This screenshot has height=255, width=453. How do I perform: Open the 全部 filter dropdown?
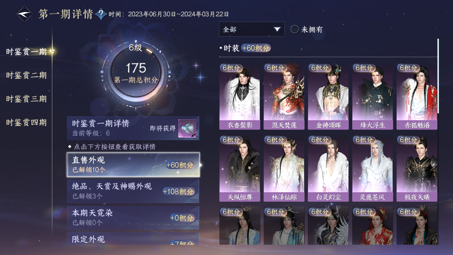(252, 29)
